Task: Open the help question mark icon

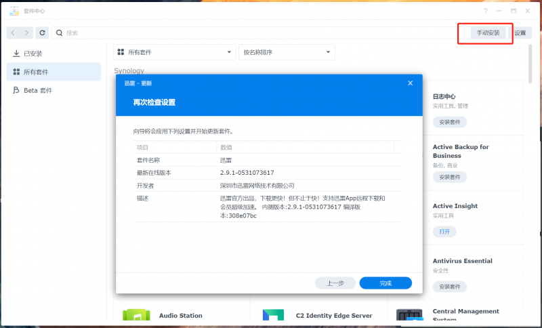Action: click(486, 11)
